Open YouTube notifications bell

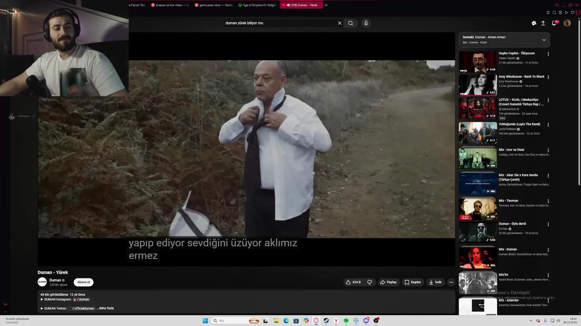point(554,23)
